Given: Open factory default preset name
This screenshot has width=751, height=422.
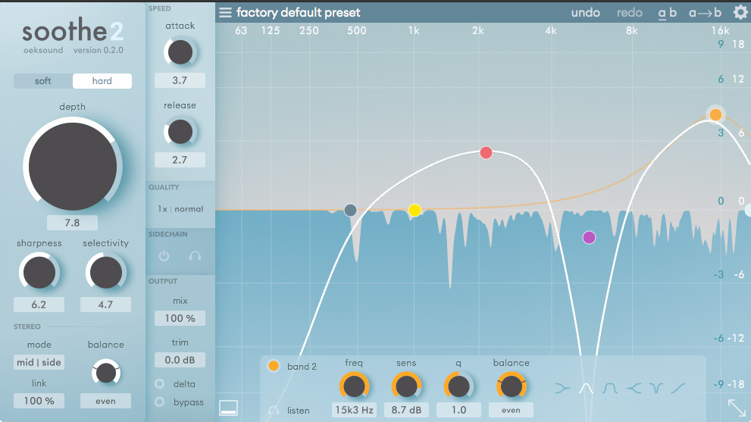Looking at the screenshot, I should pos(298,12).
